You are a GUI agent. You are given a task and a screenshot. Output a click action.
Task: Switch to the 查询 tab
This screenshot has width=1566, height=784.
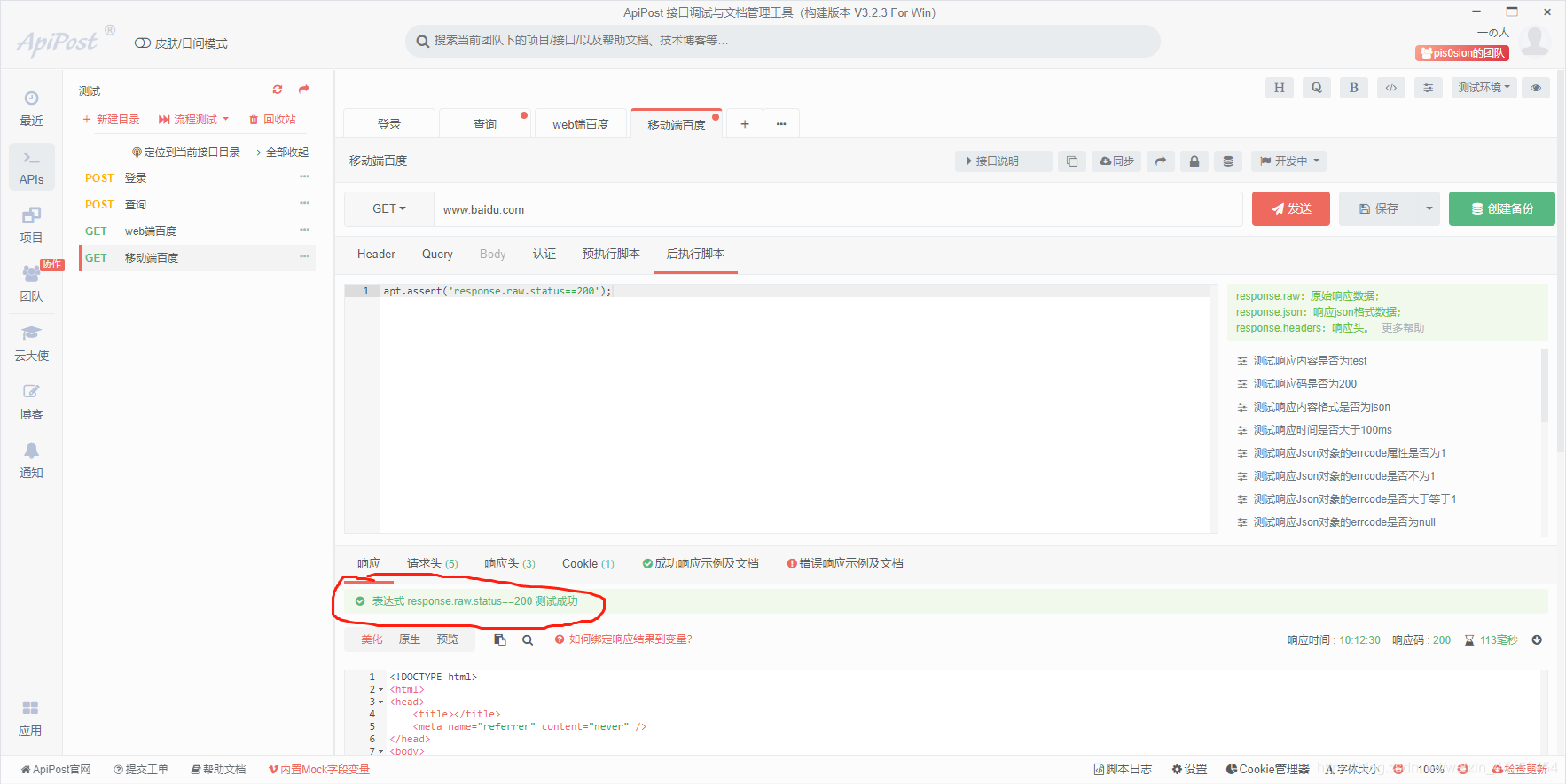(485, 124)
